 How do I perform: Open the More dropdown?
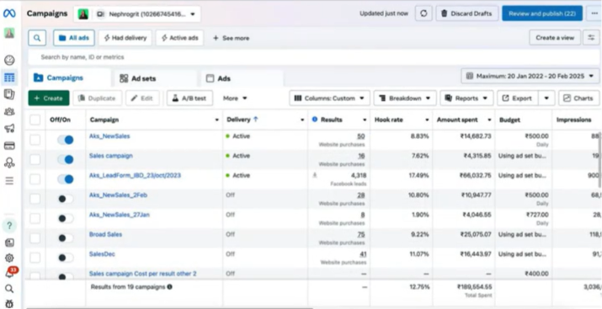[235, 99]
